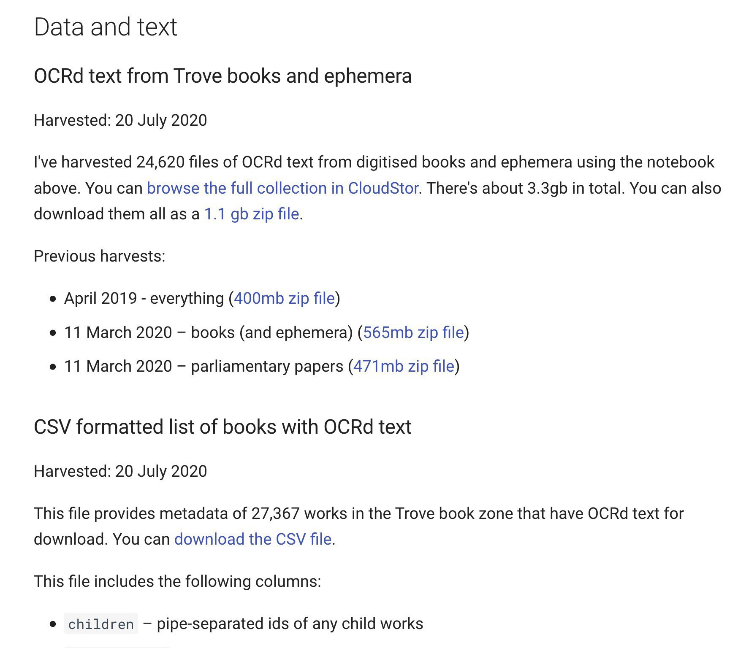Screen dimensions: 738x648
Task: Click the Previous harvests label
Action: pos(100,256)
